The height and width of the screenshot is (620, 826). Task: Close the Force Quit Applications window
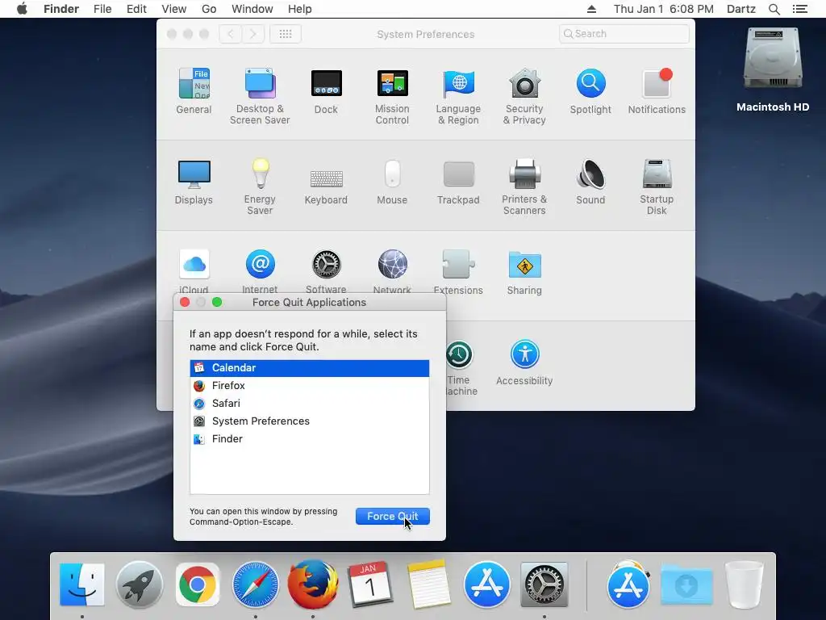tap(185, 302)
